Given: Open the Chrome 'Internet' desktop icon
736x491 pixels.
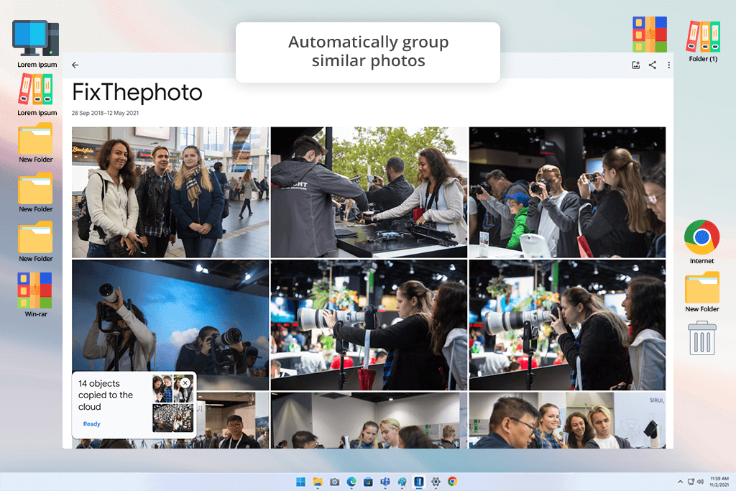Looking at the screenshot, I should [x=701, y=242].
